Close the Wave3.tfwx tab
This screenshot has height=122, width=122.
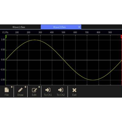coord(79,27)
